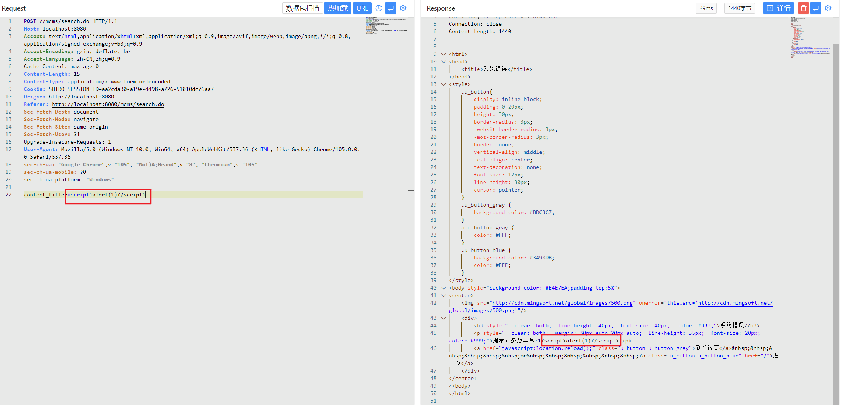Click Upgrade-Insecure-Requests: 1 line
The width and height of the screenshot is (844, 405).
point(67,142)
